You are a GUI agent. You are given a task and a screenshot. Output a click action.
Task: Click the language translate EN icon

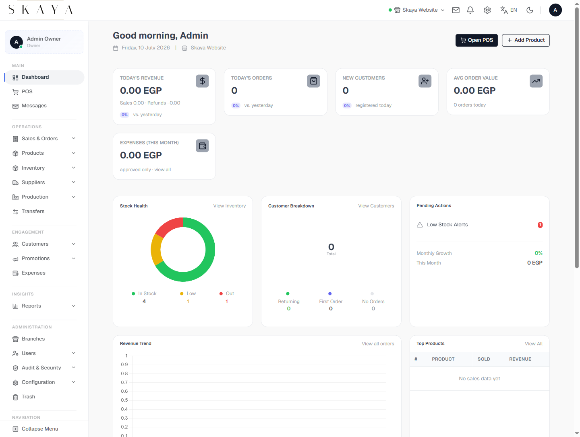(508, 10)
